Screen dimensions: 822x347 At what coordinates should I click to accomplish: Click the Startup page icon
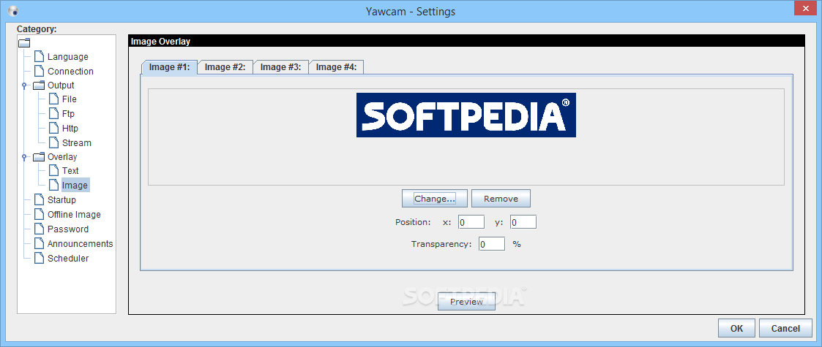[x=39, y=200]
